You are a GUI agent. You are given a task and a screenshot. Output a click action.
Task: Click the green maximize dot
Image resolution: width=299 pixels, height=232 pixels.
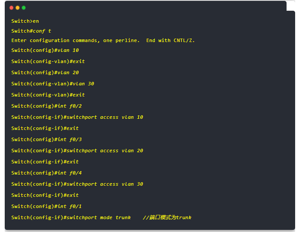[24, 8]
